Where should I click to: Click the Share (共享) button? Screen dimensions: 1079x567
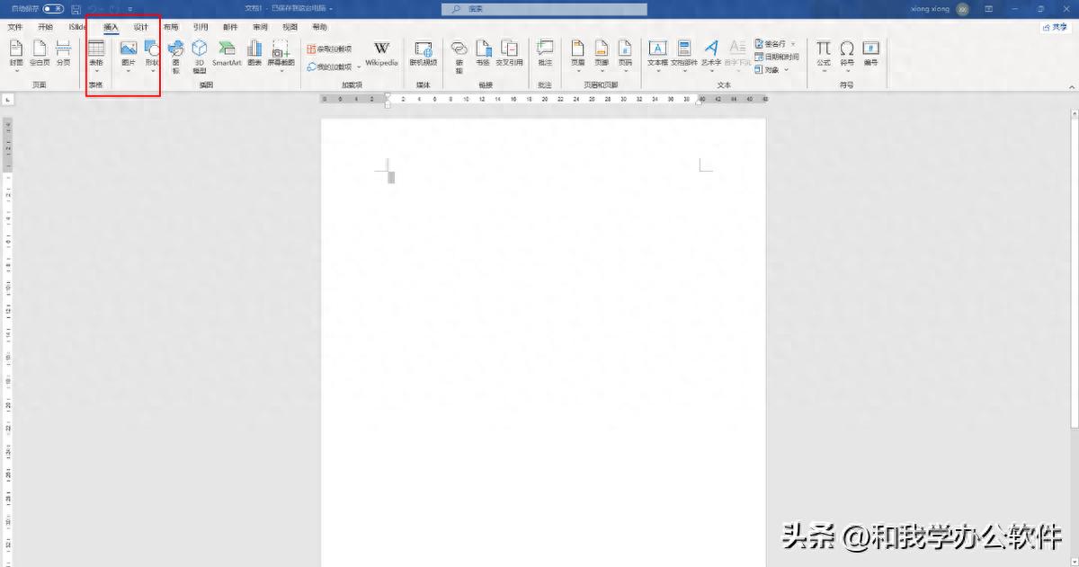1055,27
